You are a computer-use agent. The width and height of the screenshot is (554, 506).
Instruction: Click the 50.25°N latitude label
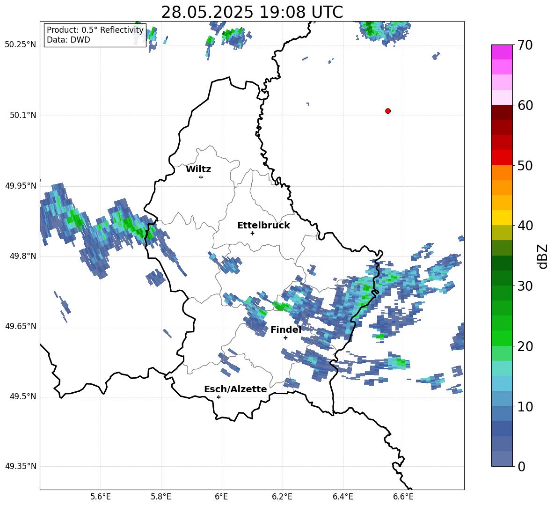pos(21,45)
